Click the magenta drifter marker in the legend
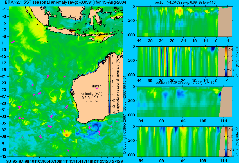The height and width of the screenshot is (163, 239). tap(96, 88)
